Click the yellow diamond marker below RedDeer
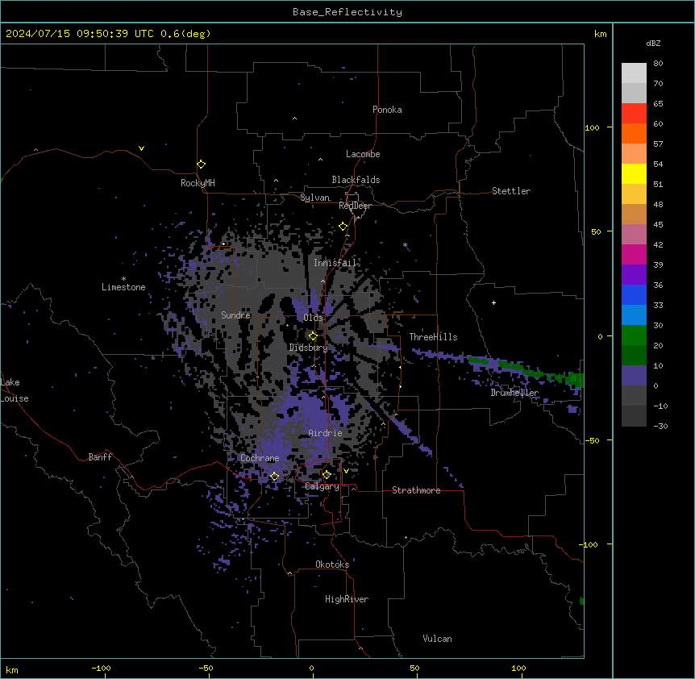The width and height of the screenshot is (695, 679). point(343,227)
